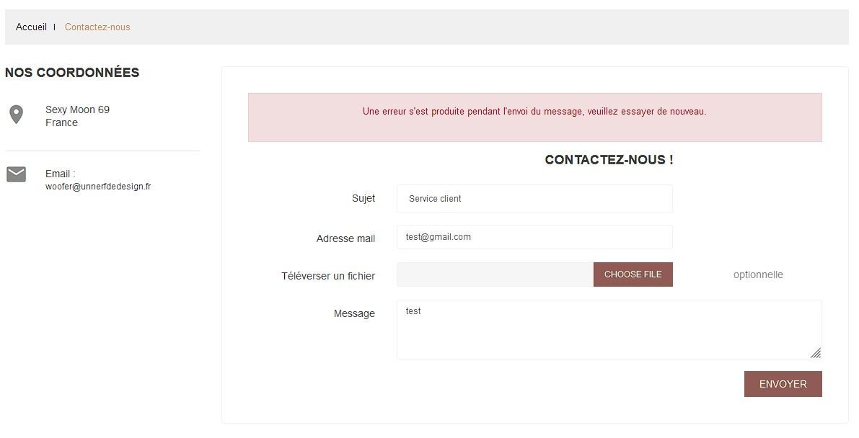Click the red error message banner
The width and height of the screenshot is (859, 438).
point(534,117)
